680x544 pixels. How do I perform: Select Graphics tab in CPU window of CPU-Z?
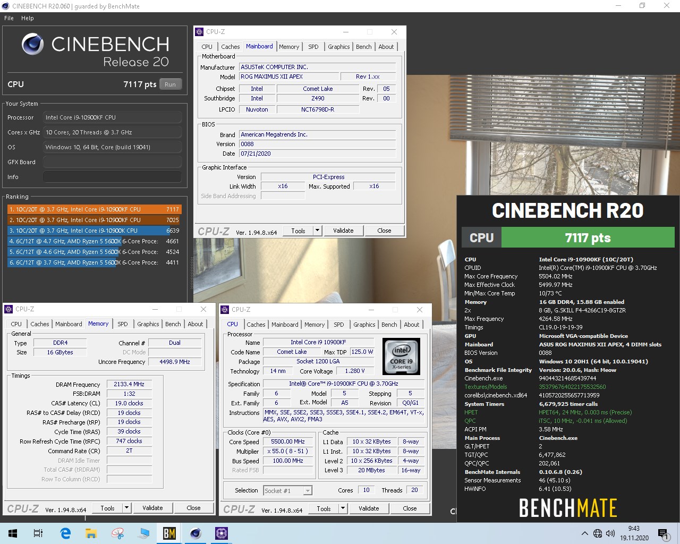(x=364, y=325)
